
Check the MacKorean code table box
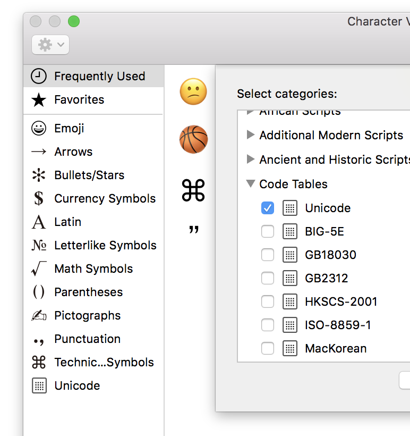[x=268, y=348]
